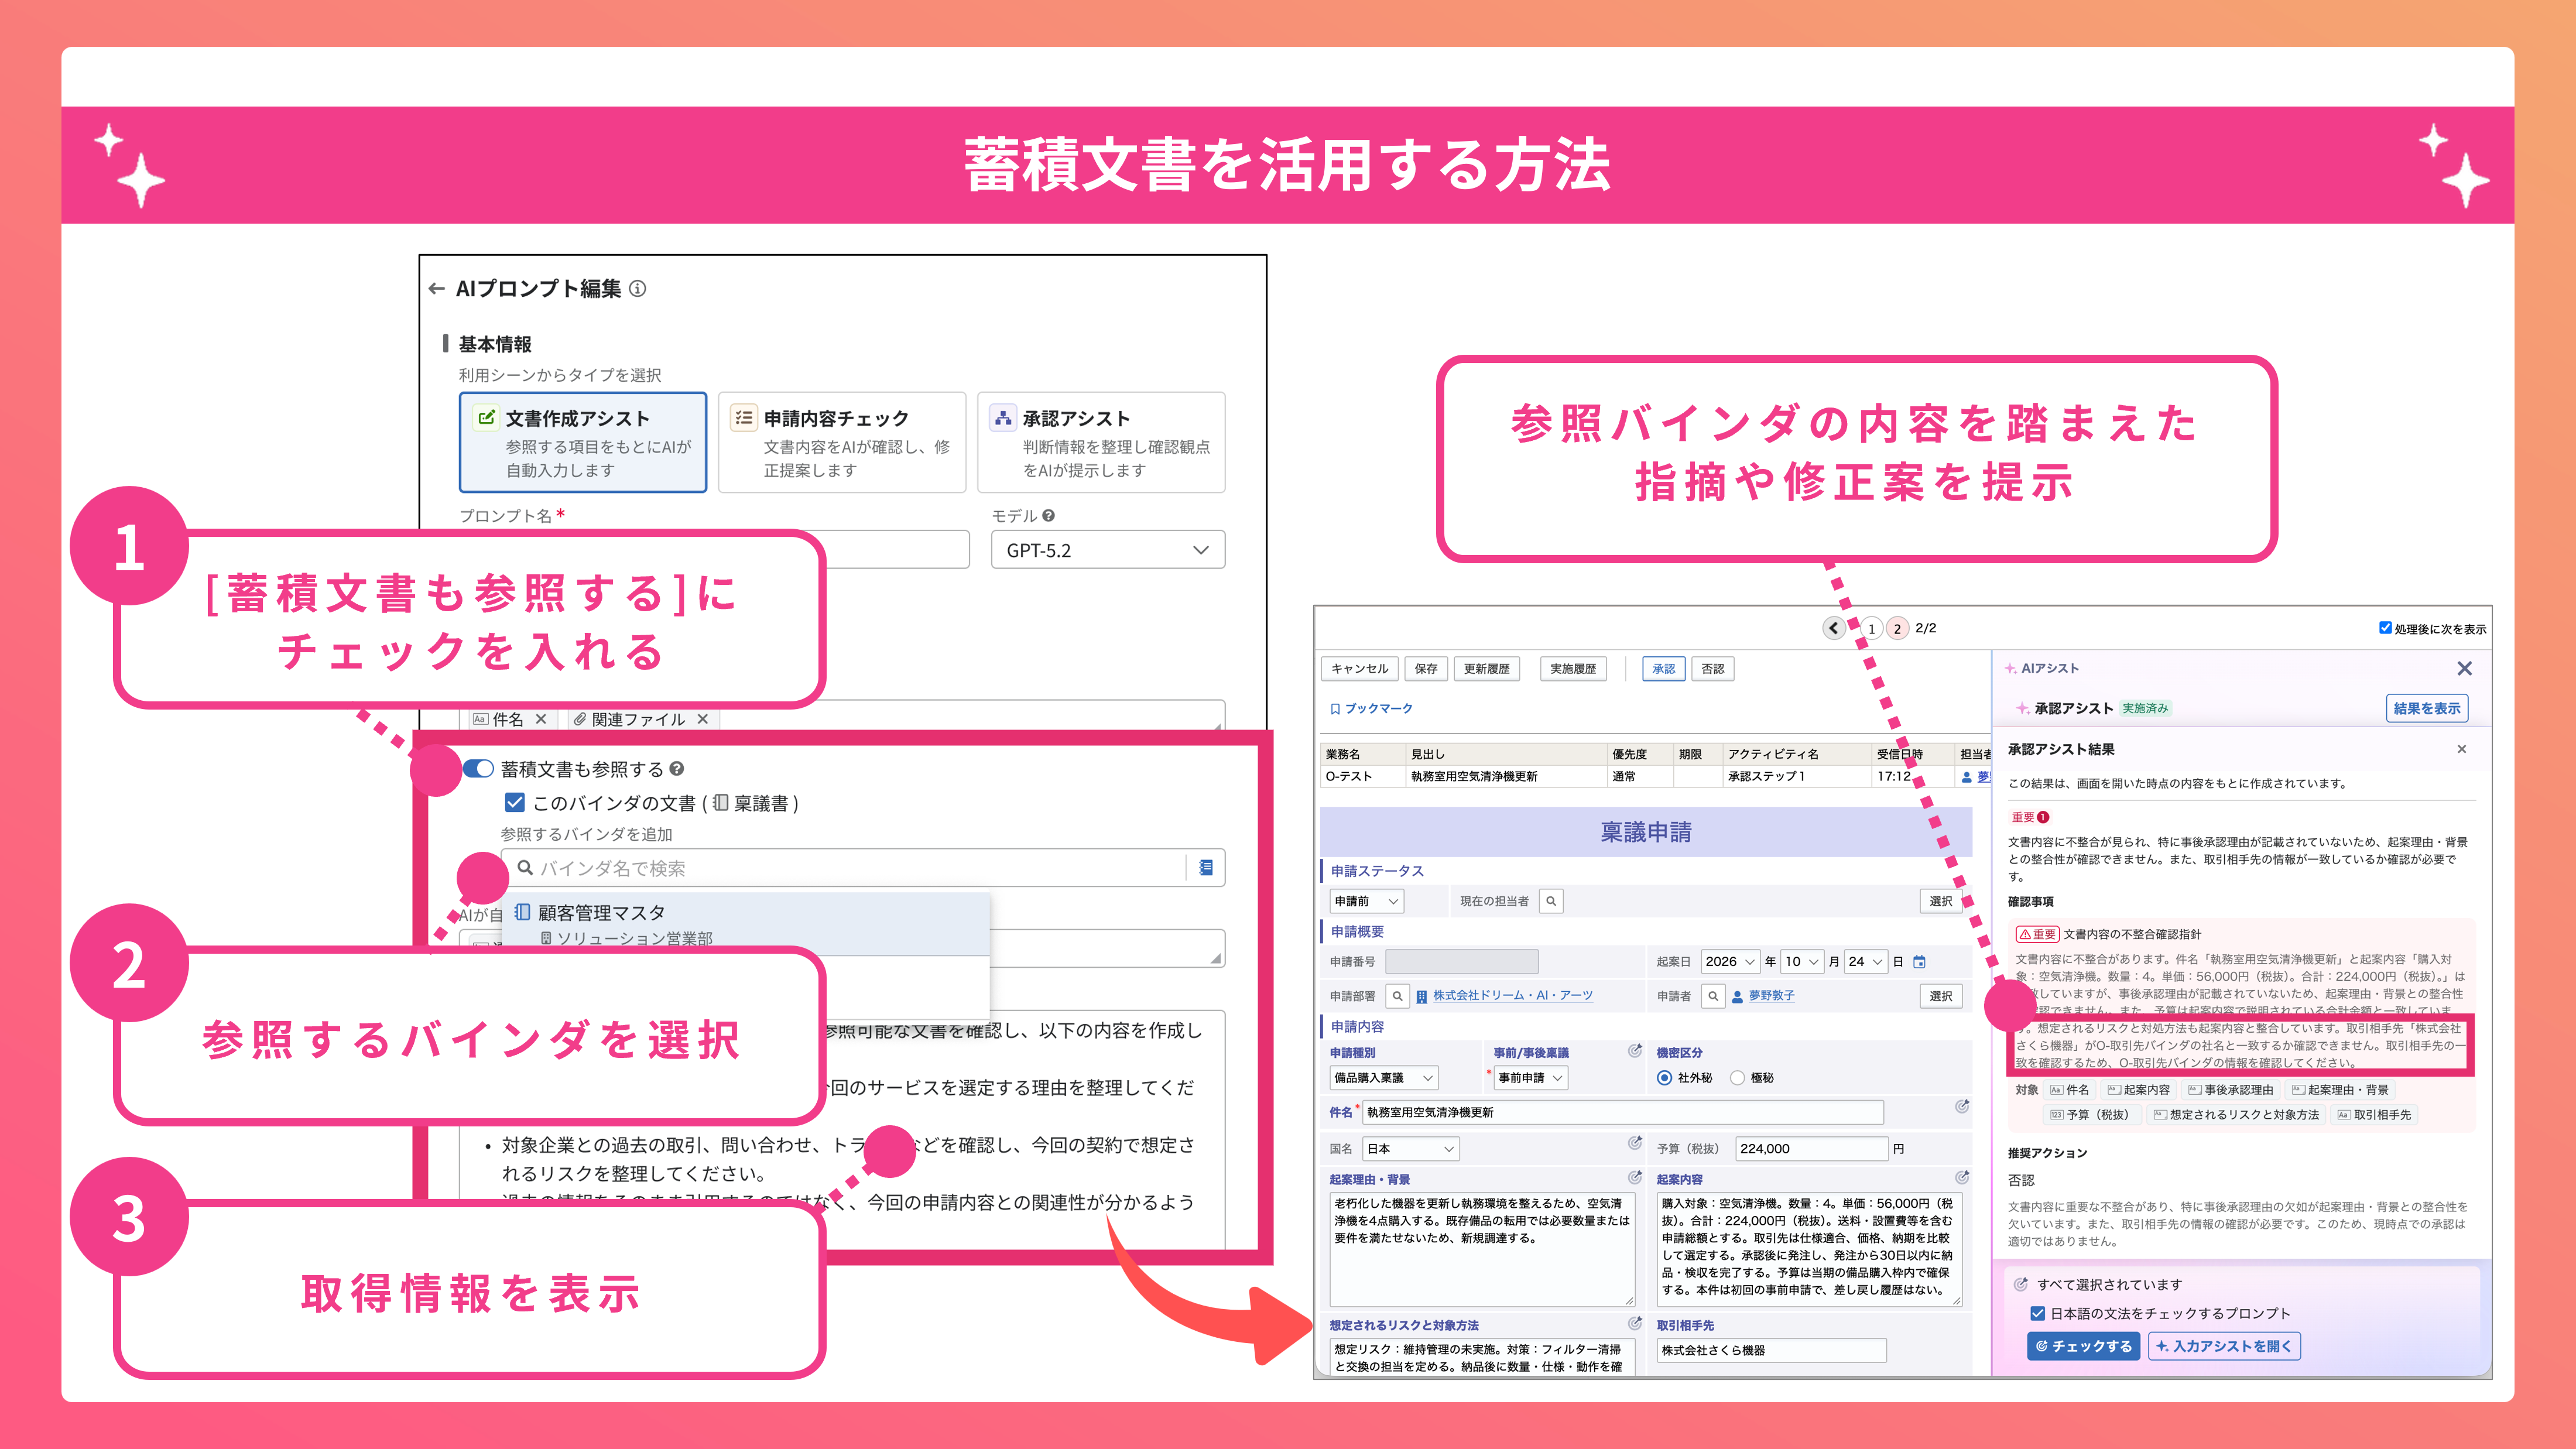Open the 備品購入稟議 dropdown
2576x1449 pixels.
tap(1384, 1078)
